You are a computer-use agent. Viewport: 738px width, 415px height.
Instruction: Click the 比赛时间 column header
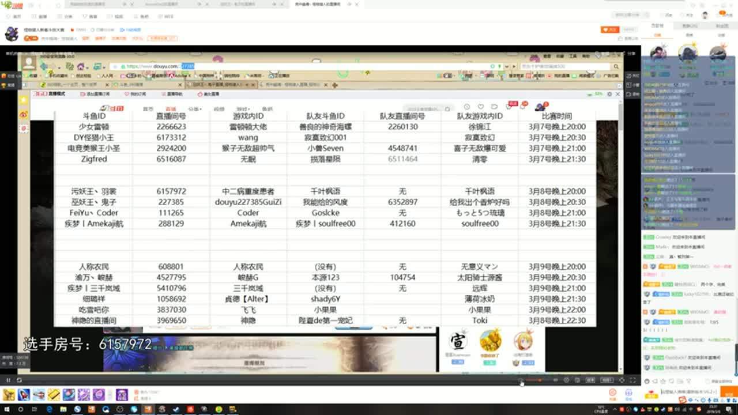tap(556, 116)
